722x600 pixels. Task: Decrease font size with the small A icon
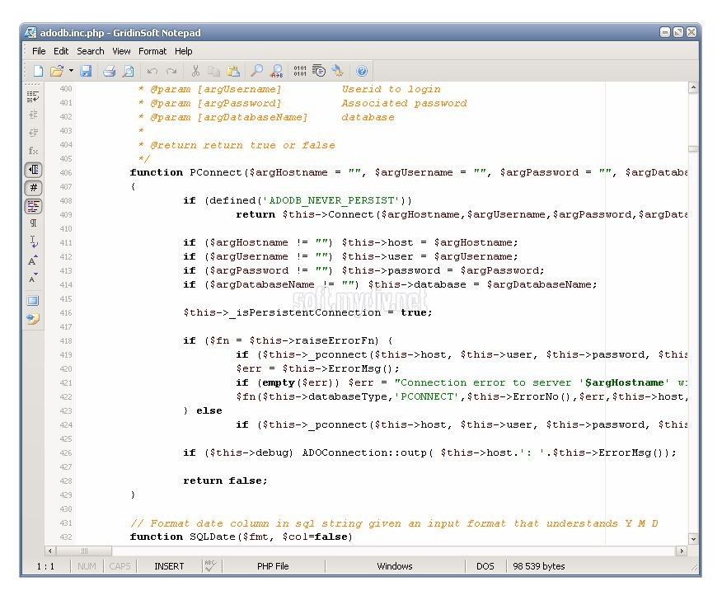(x=33, y=278)
